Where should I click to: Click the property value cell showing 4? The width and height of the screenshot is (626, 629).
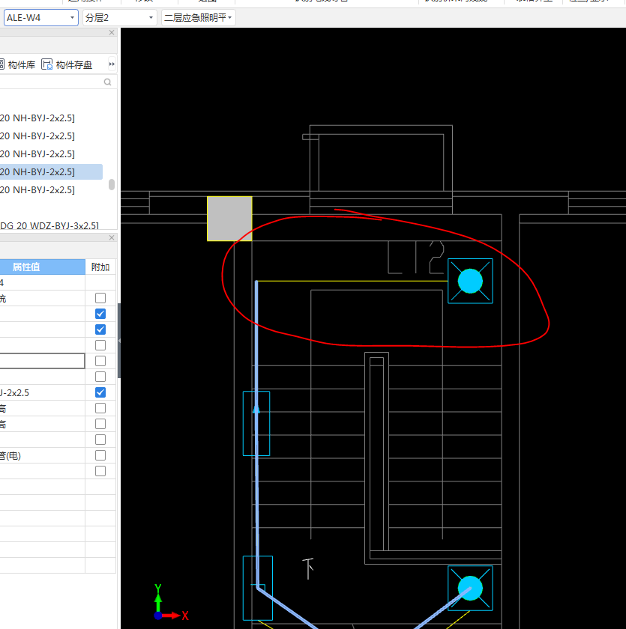point(42,282)
